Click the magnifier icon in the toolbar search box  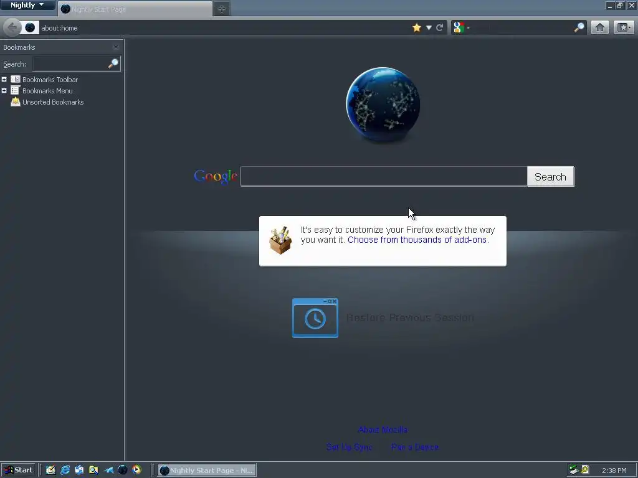click(x=579, y=27)
